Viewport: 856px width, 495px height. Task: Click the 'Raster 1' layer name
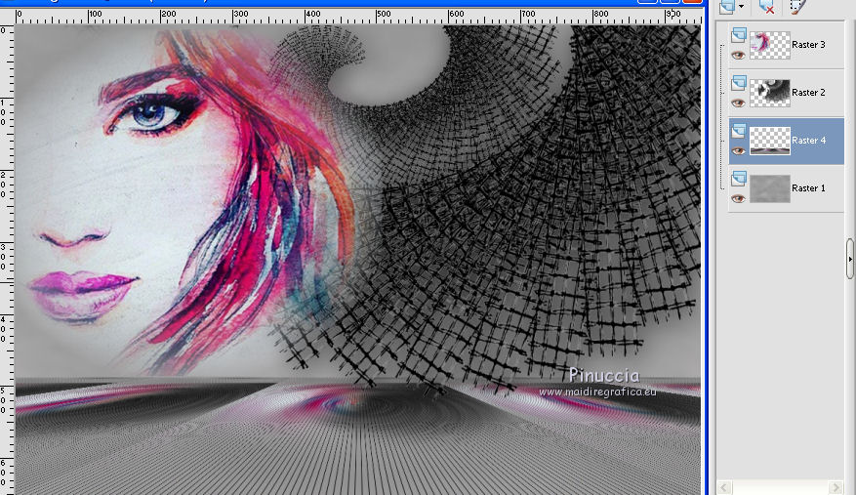tap(808, 188)
